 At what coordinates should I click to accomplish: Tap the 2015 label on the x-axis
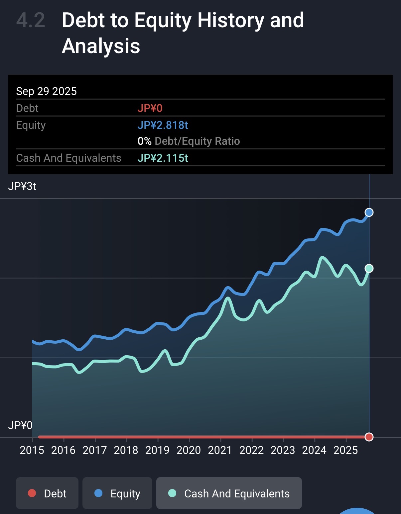click(x=32, y=450)
